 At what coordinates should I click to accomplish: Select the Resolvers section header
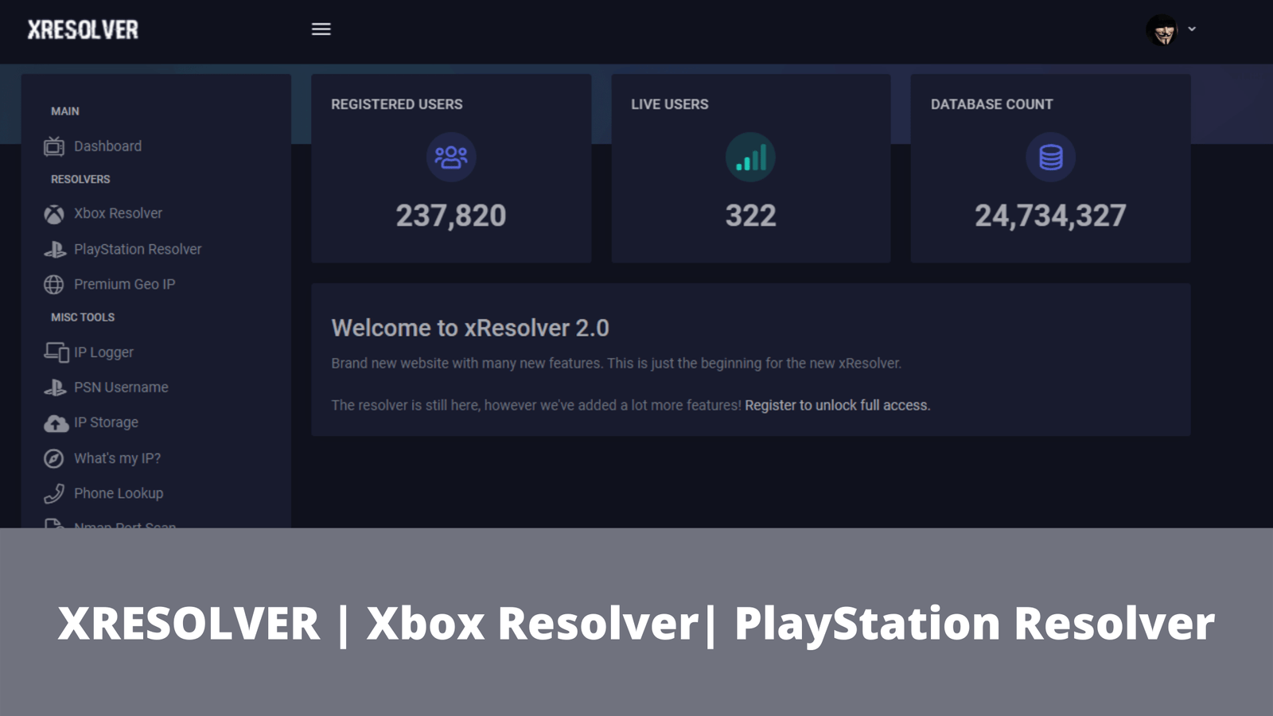pyautogui.click(x=80, y=179)
